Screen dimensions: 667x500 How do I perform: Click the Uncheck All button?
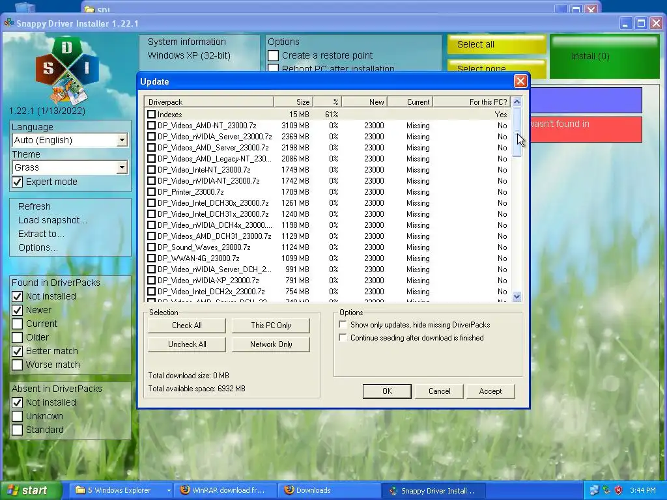click(x=187, y=344)
